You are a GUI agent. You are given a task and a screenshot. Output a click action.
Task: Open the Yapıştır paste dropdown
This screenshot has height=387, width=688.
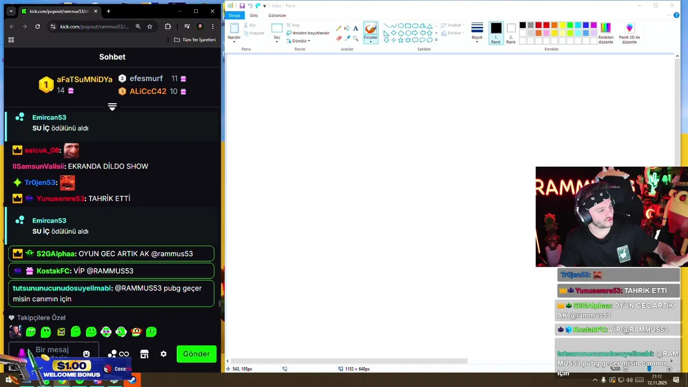click(234, 39)
